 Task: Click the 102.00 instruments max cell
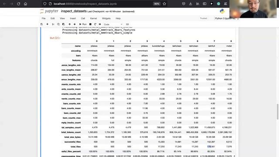tap(211, 99)
